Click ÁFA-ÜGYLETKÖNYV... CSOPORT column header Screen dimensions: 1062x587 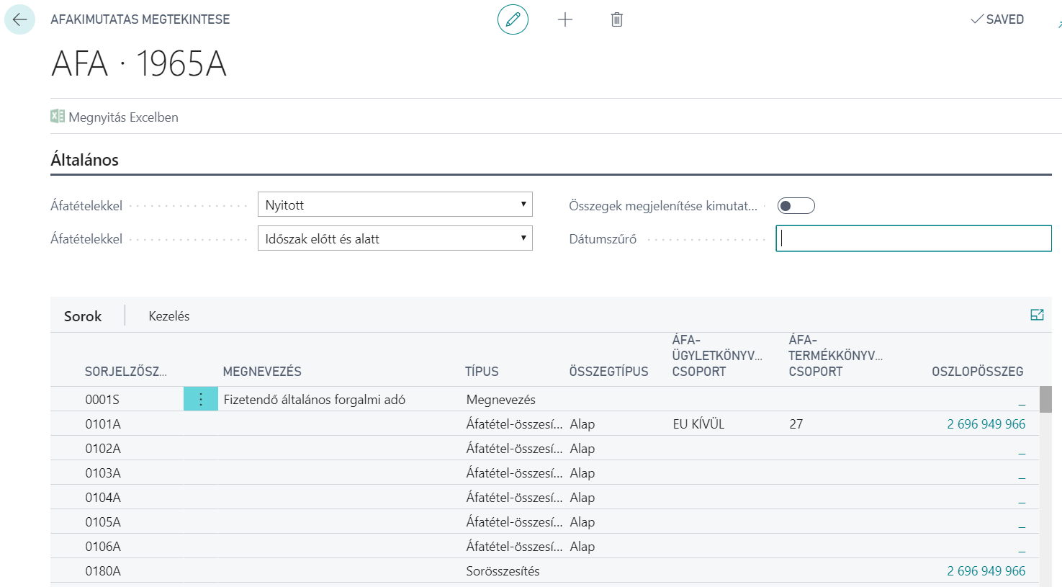[717, 356]
